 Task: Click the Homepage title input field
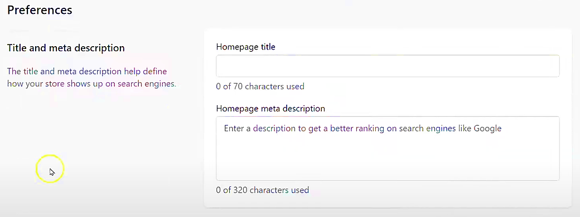(x=388, y=66)
